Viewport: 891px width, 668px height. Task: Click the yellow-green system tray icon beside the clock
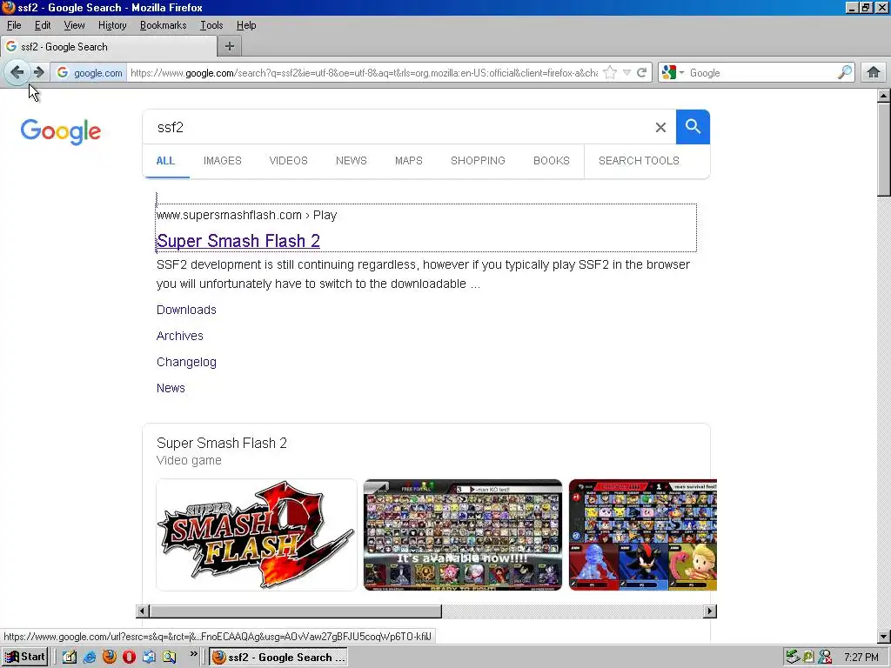tap(808, 657)
